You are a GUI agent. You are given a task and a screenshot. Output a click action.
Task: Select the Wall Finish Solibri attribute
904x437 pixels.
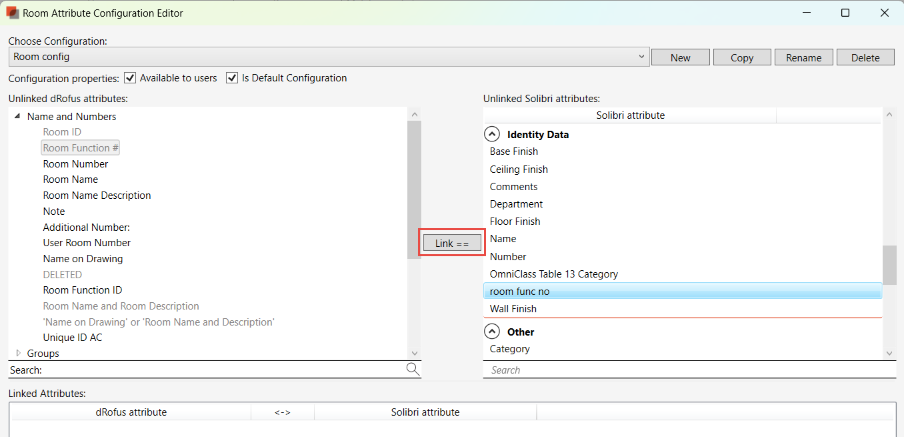(x=513, y=309)
